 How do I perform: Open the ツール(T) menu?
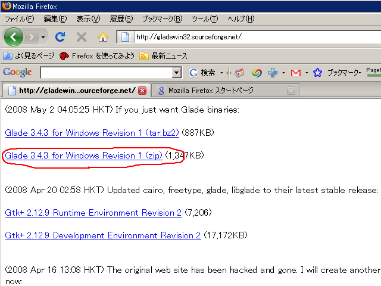205,18
